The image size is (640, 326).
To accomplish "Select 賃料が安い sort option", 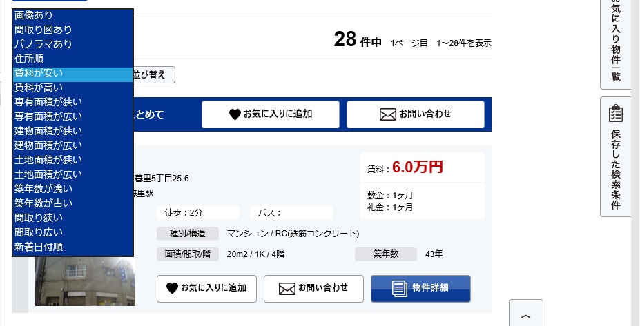I will [72, 73].
